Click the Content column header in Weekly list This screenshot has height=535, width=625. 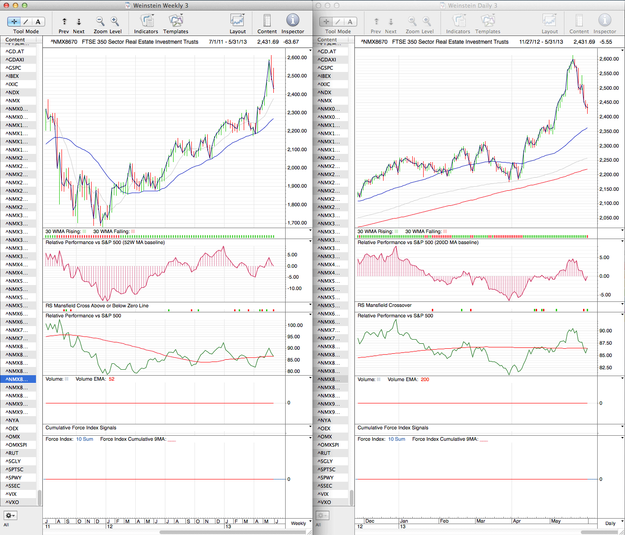pyautogui.click(x=15, y=40)
